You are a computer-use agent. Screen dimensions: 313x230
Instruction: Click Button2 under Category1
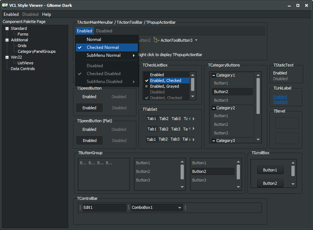pos(232,92)
